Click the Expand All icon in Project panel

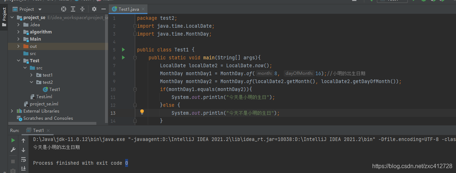[73, 9]
